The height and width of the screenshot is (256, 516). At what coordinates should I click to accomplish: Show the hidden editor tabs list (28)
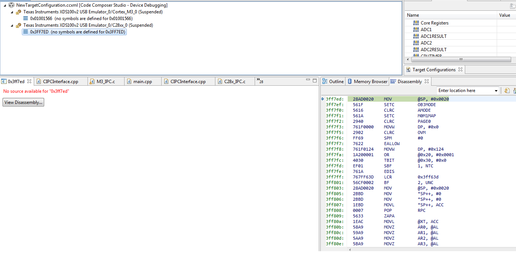coord(260,81)
